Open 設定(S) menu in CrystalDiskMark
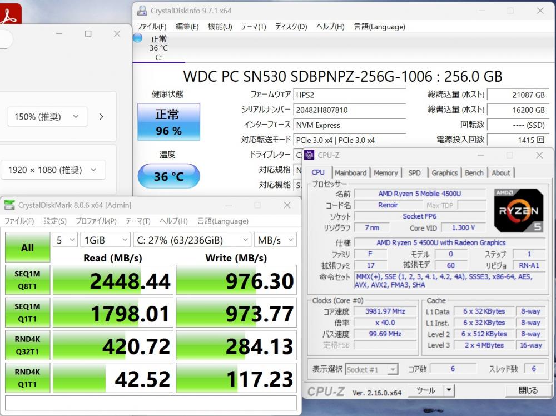This screenshot has width=556, height=416. 55,221
